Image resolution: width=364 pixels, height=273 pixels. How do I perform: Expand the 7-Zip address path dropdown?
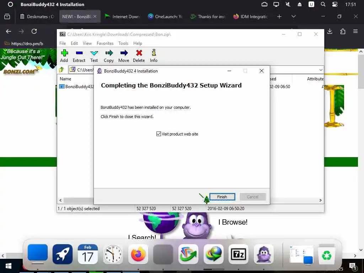[x=321, y=70]
